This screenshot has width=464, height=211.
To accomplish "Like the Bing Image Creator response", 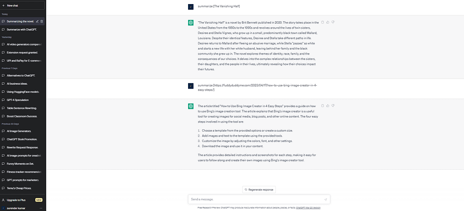I will tap(328, 105).
